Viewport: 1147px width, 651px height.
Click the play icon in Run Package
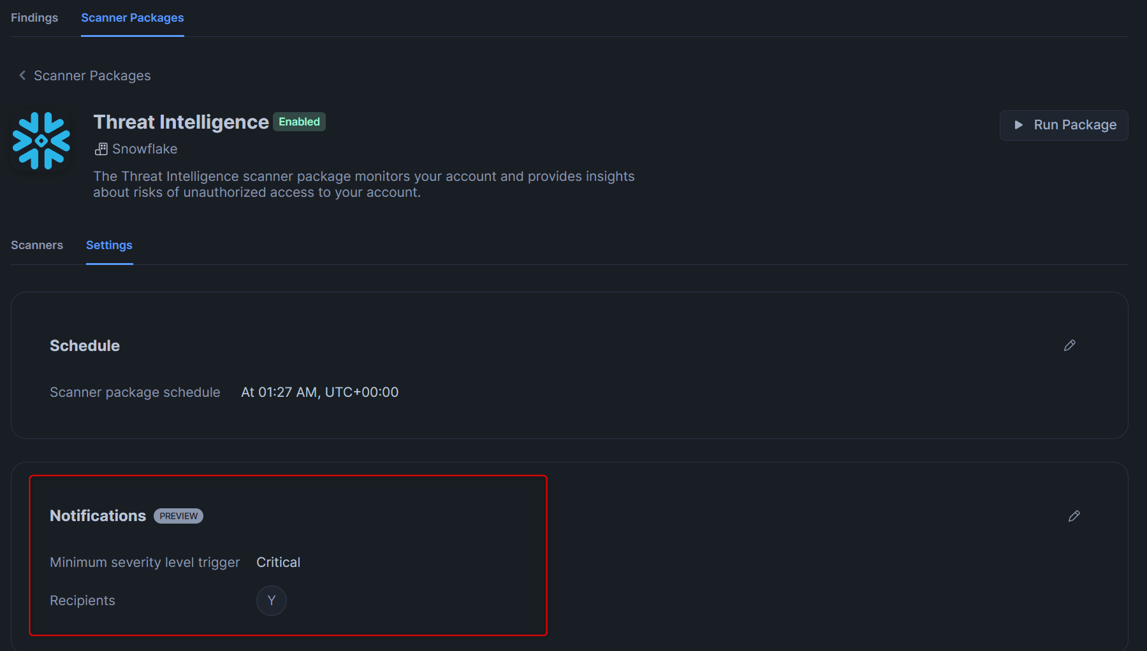pos(1018,125)
